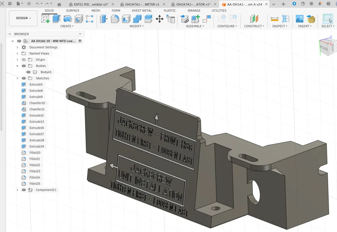The height and width of the screenshot is (232, 337).
Task: Go to the Home tab icon
Action: click(x=59, y=4)
